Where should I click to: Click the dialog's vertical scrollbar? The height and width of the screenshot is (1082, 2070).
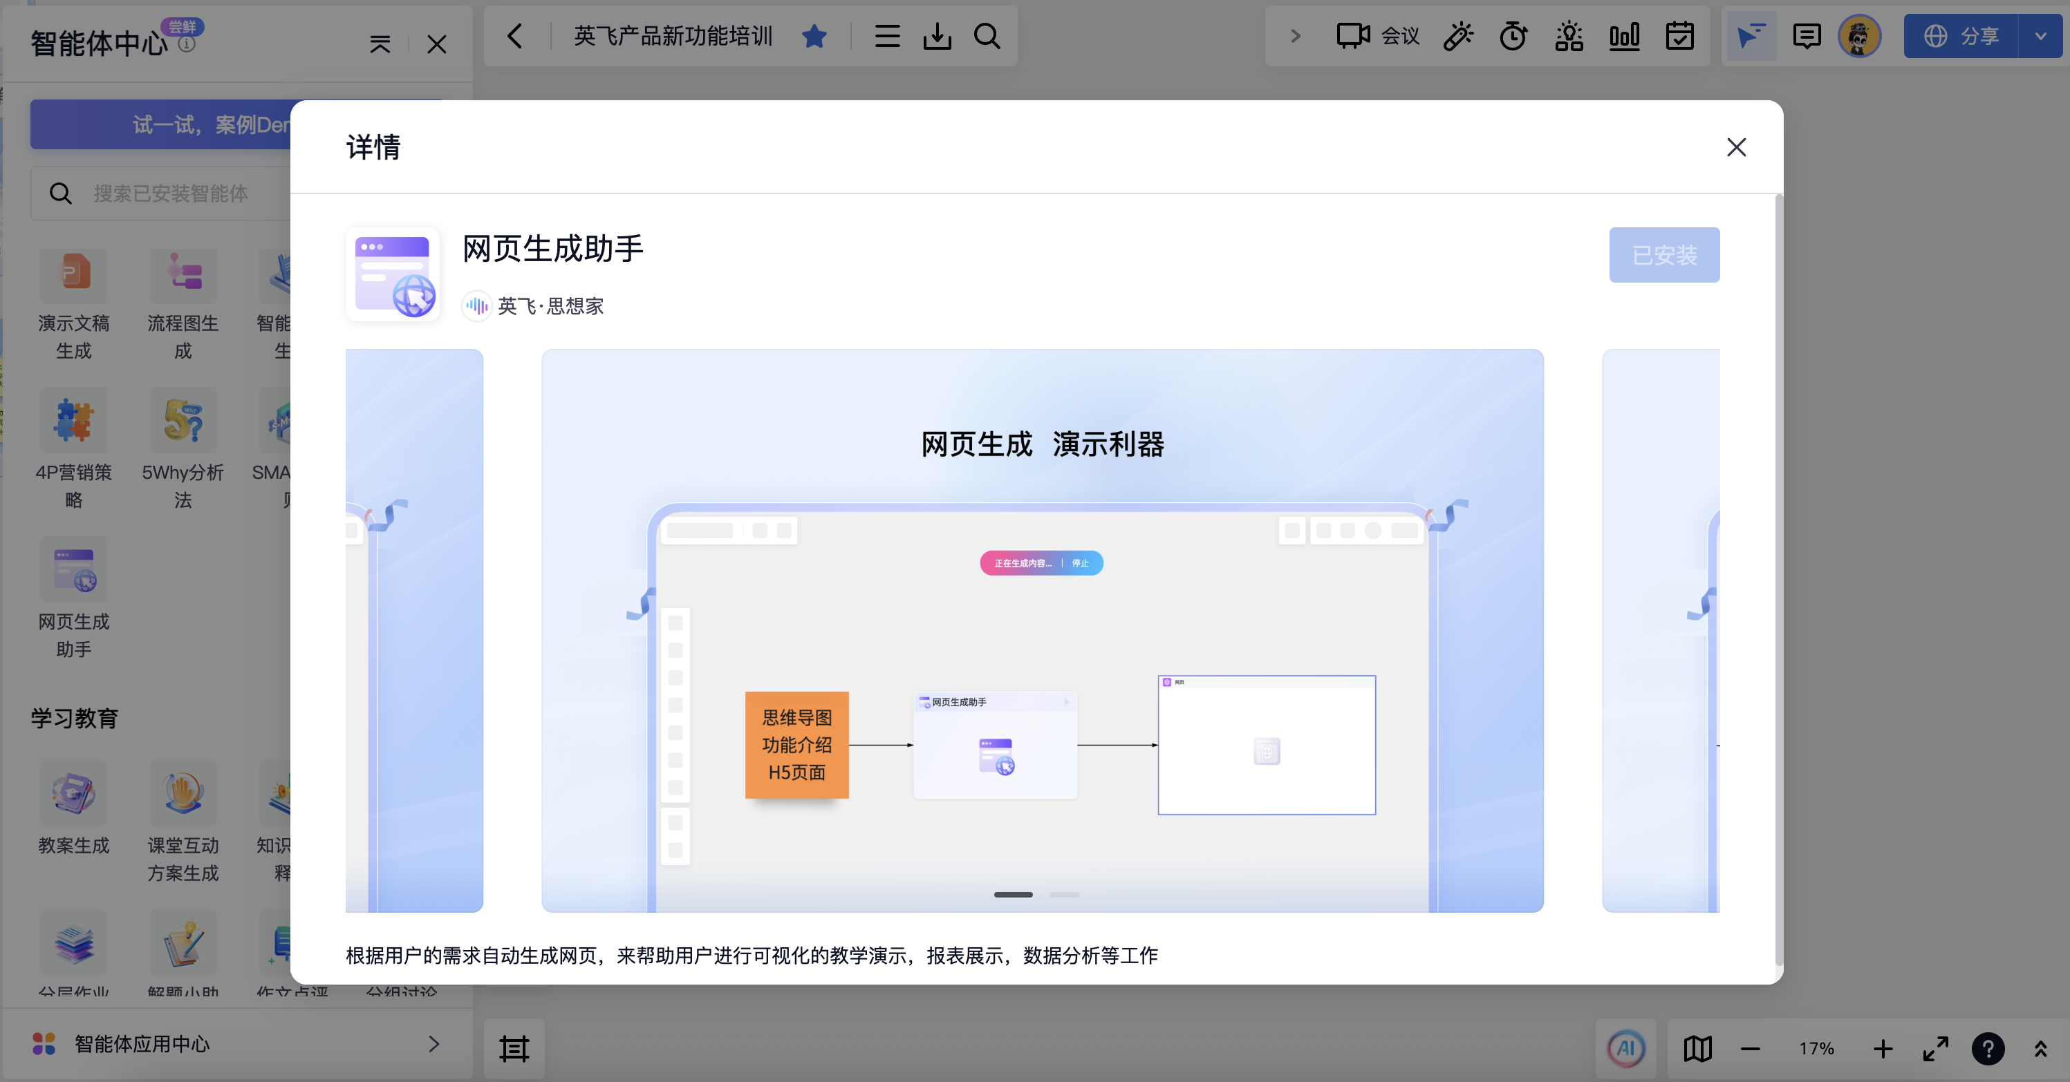coord(1778,578)
